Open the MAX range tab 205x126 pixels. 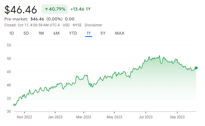pyautogui.click(x=120, y=33)
